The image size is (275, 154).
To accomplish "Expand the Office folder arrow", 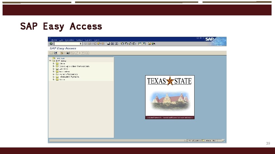I will click(x=54, y=64).
